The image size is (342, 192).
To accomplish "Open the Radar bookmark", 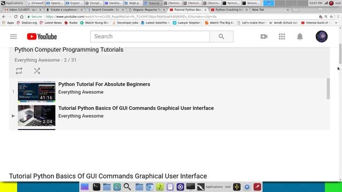I will tap(71, 22).
